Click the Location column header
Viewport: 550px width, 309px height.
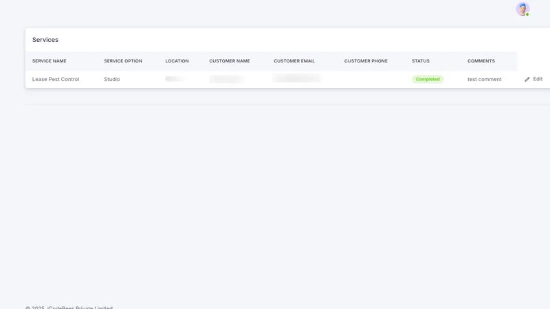pyautogui.click(x=177, y=61)
